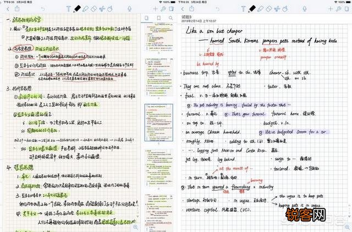The height and width of the screenshot is (232, 352).
Task: Tap the microphone icon in left note
Action: pyautogui.click(x=129, y=9)
